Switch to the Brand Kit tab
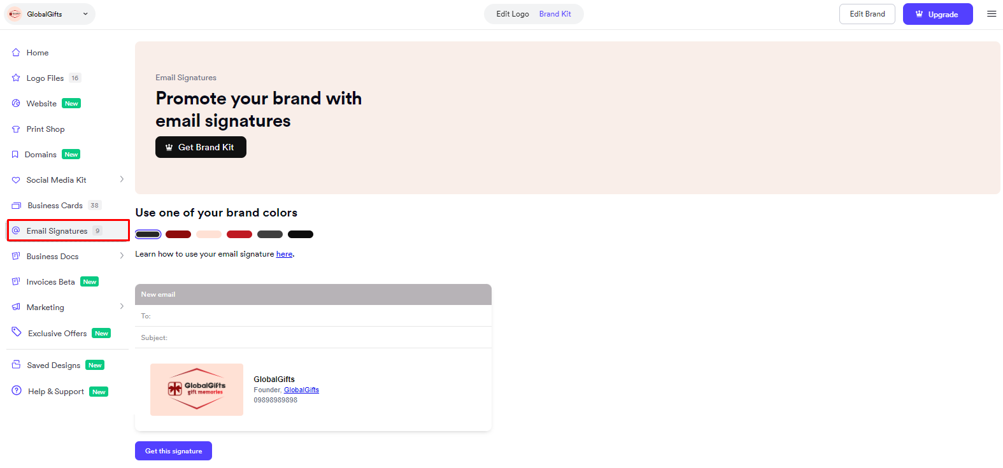 pyautogui.click(x=555, y=14)
